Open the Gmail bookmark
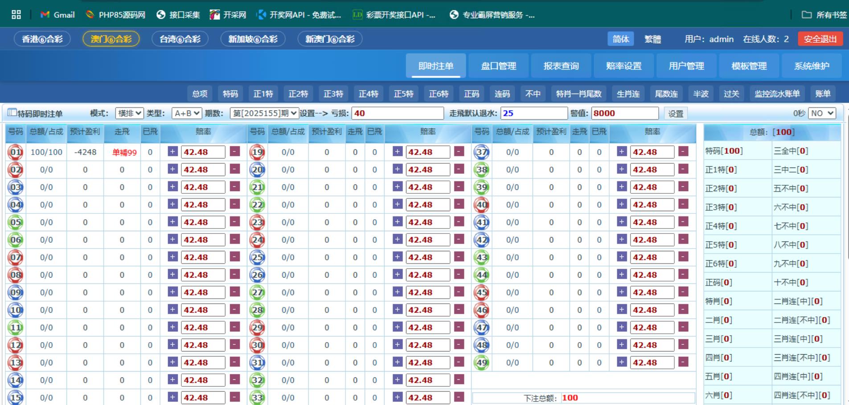The image size is (849, 405). tap(58, 15)
